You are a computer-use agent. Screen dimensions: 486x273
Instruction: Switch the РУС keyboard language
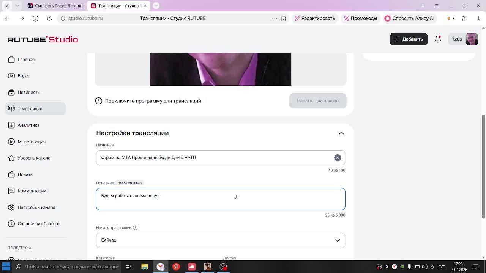[442, 267]
